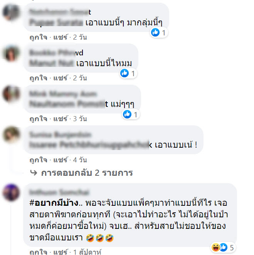Open the like reaction on the first comment

(159, 33)
